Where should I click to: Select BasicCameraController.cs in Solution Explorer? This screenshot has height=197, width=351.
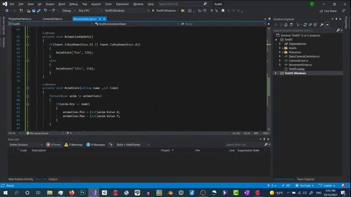(304, 56)
